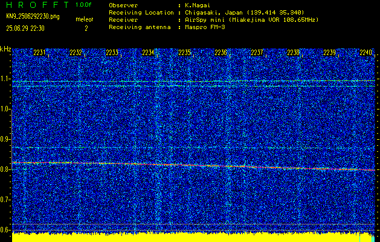Click the red sloping signal trace
Viewport: 380px width, 242px height.
tap(193, 166)
